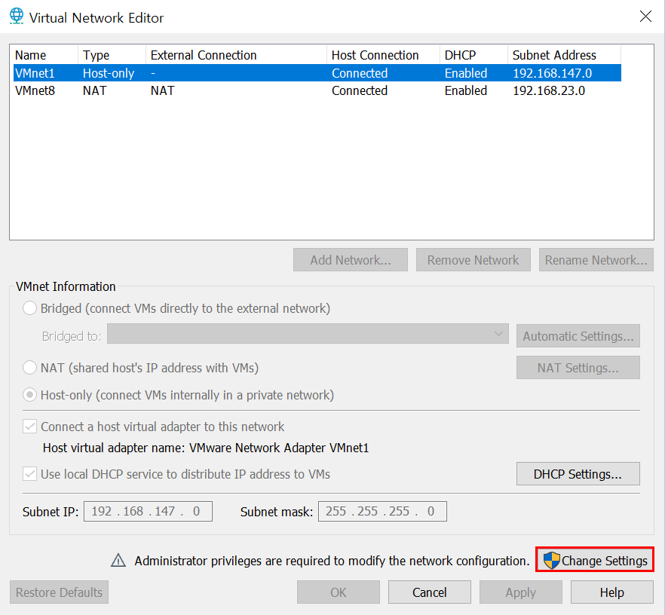Viewport: 665px width, 615px height.
Task: Select the VMnet8 row in network list
Action: click(317, 90)
